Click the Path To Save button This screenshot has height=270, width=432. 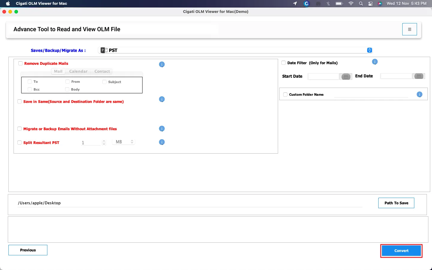(x=396, y=203)
